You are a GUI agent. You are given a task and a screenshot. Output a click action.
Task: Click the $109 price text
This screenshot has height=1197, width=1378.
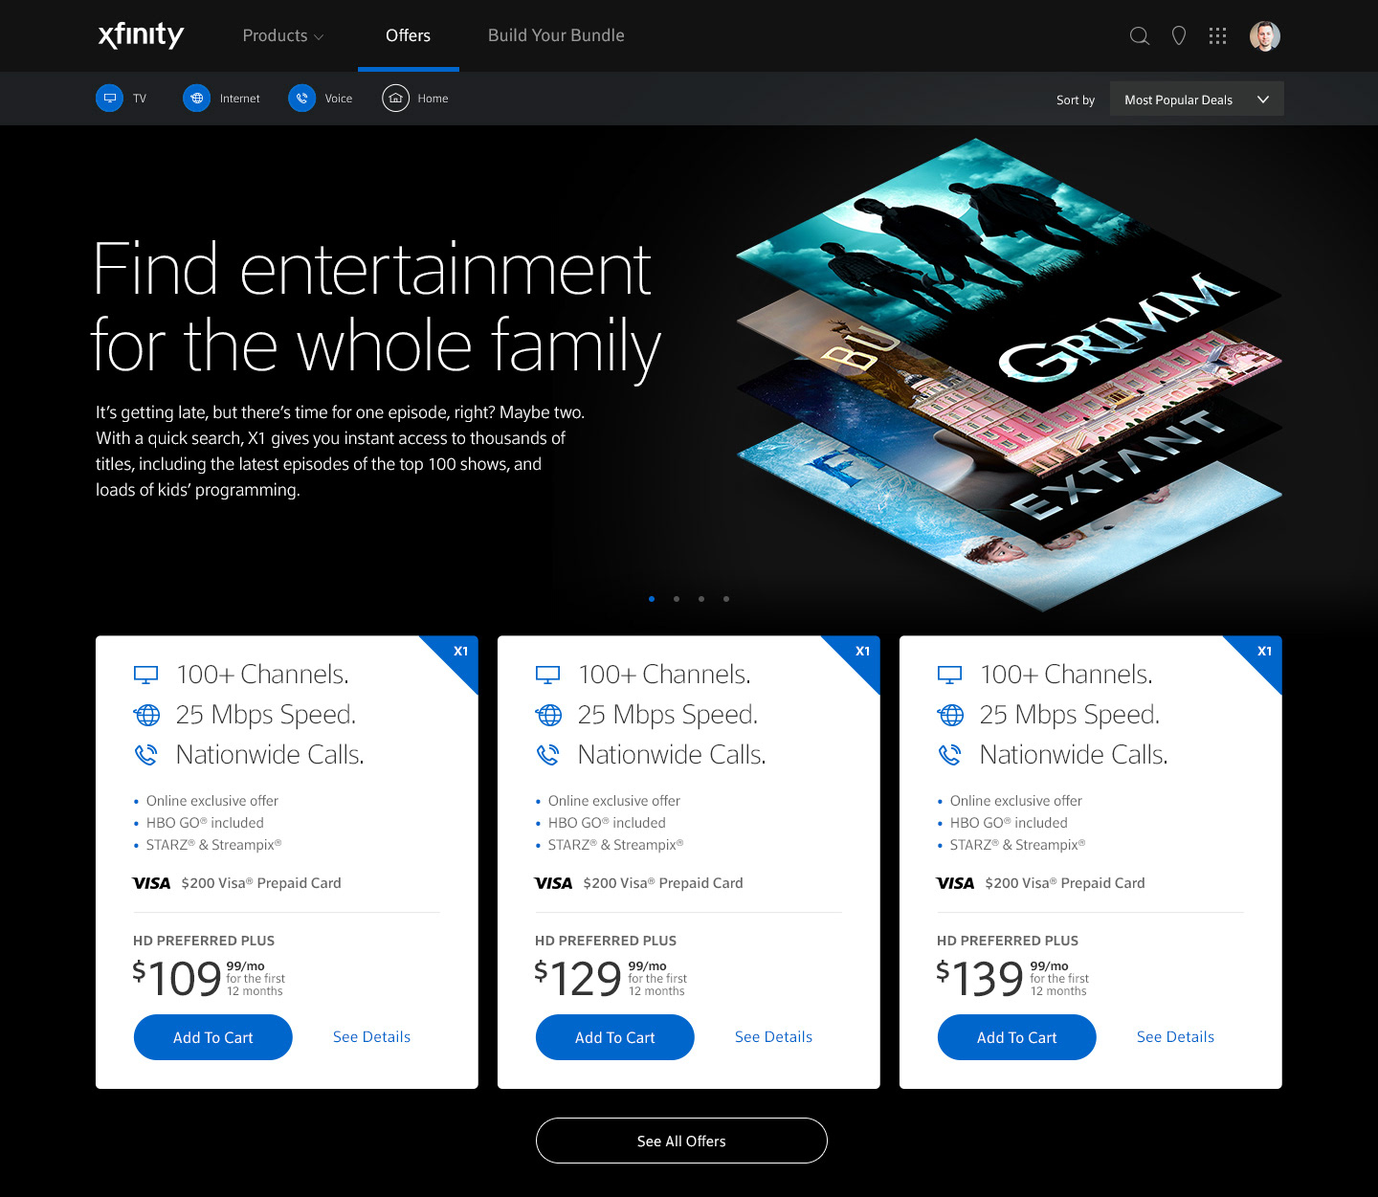[x=177, y=978]
